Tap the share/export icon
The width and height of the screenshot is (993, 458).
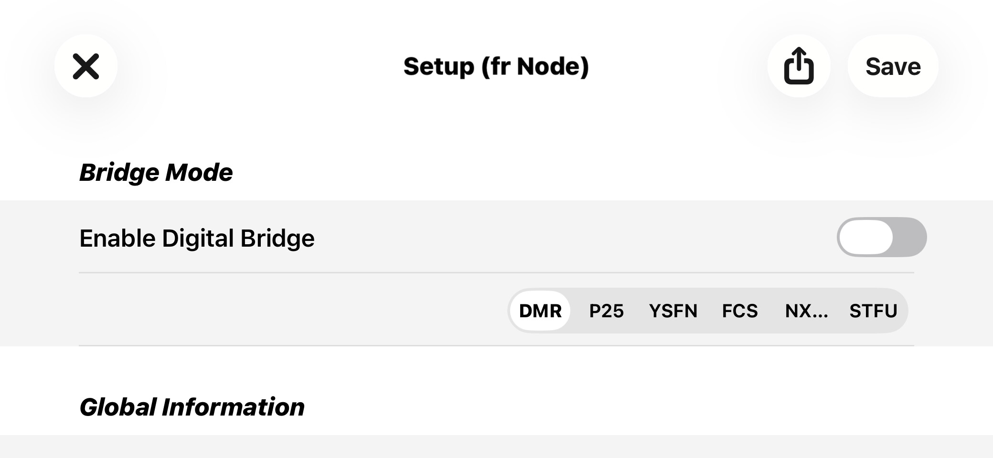[799, 66]
